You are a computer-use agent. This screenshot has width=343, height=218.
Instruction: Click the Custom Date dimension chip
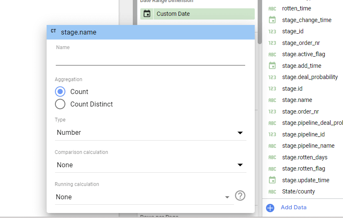tap(197, 14)
